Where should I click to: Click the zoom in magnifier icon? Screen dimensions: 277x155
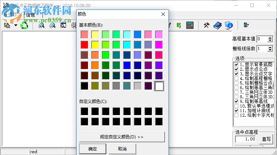41,25
